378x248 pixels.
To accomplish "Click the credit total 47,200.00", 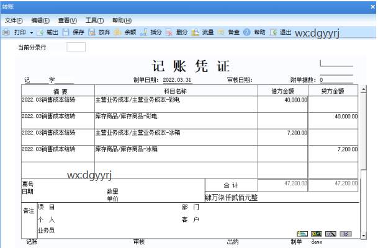I will (333, 185).
